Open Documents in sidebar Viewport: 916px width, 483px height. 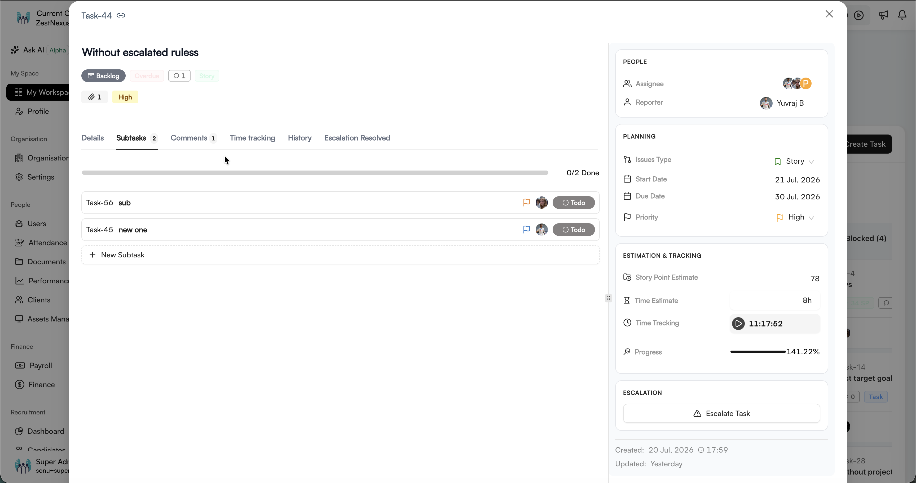point(40,262)
